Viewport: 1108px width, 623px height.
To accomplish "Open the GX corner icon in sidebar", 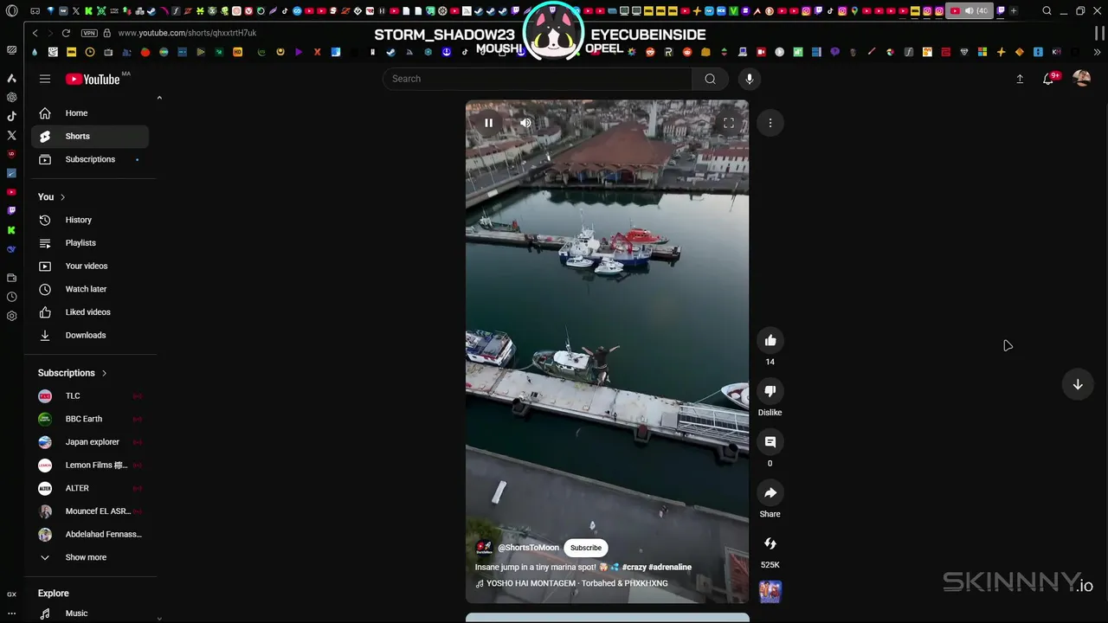I will (x=11, y=594).
